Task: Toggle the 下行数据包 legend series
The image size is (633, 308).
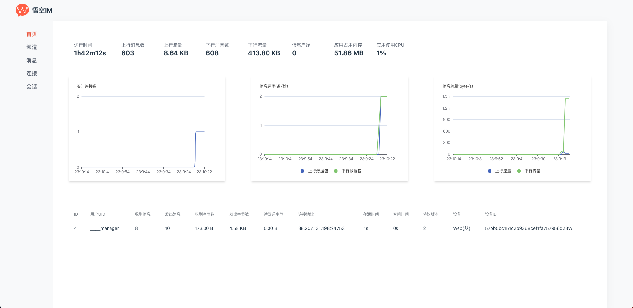Action: pyautogui.click(x=347, y=171)
